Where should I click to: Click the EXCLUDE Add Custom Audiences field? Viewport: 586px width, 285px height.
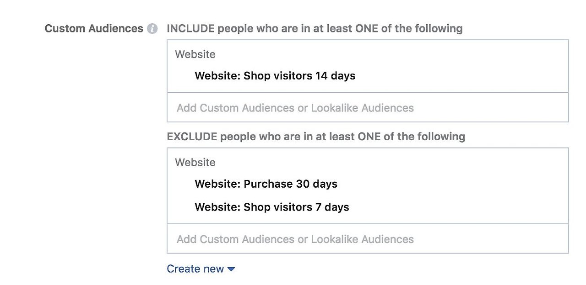click(x=294, y=239)
